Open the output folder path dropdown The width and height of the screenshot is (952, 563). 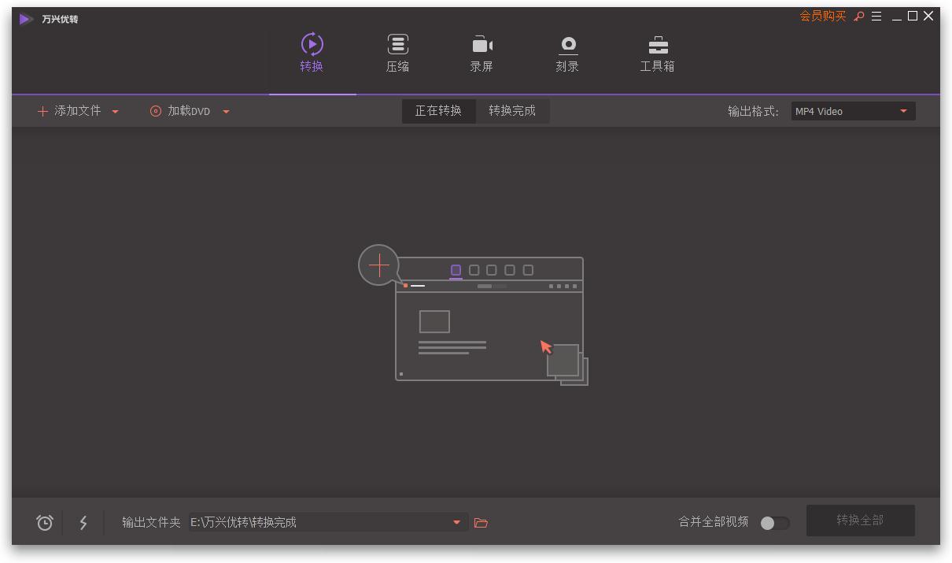pos(456,522)
